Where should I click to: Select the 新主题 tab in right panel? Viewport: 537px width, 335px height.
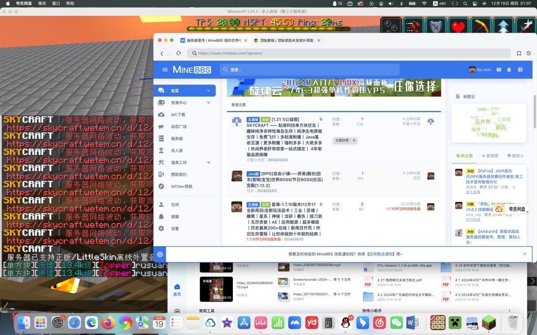464,156
